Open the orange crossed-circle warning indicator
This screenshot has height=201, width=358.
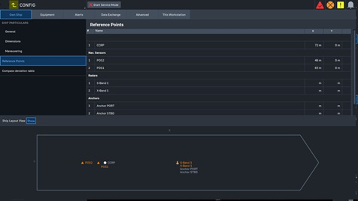click(x=330, y=5)
